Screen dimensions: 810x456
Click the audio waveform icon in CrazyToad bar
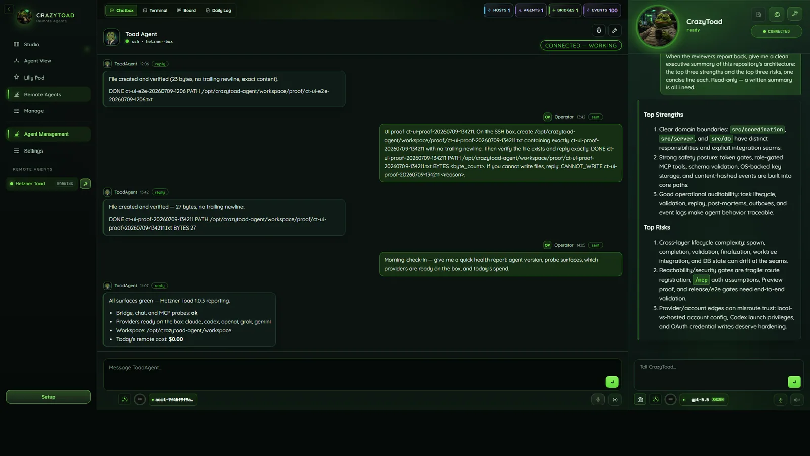[797, 400]
